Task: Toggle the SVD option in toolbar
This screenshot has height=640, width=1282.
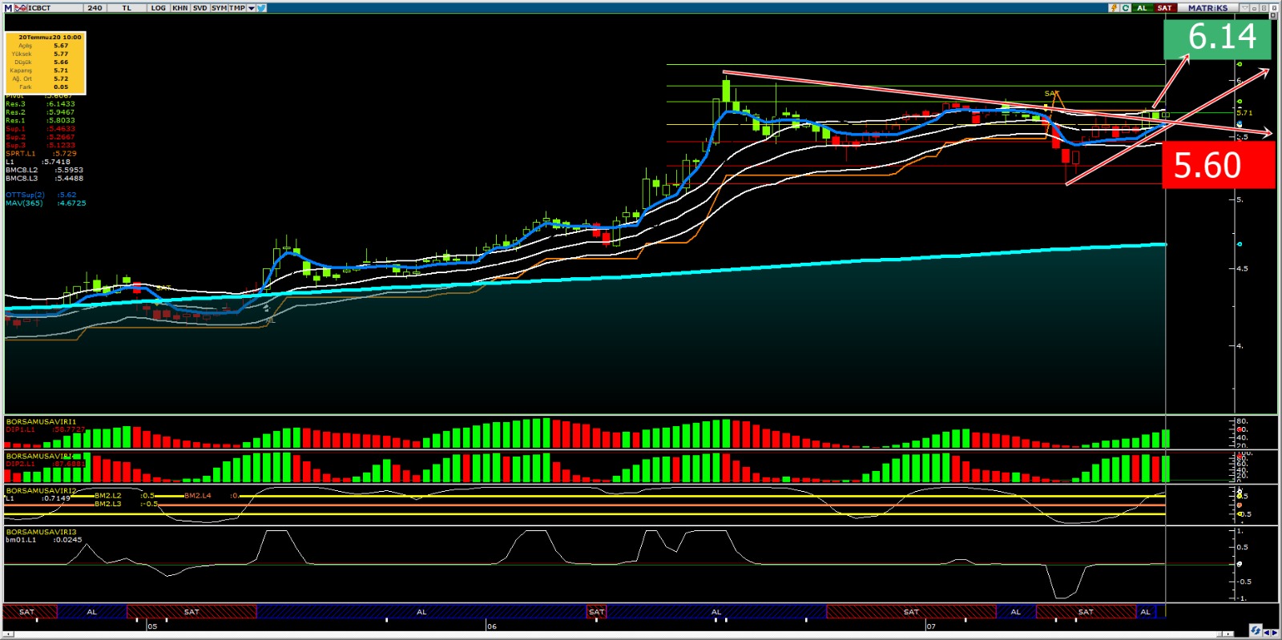Action: [200, 8]
